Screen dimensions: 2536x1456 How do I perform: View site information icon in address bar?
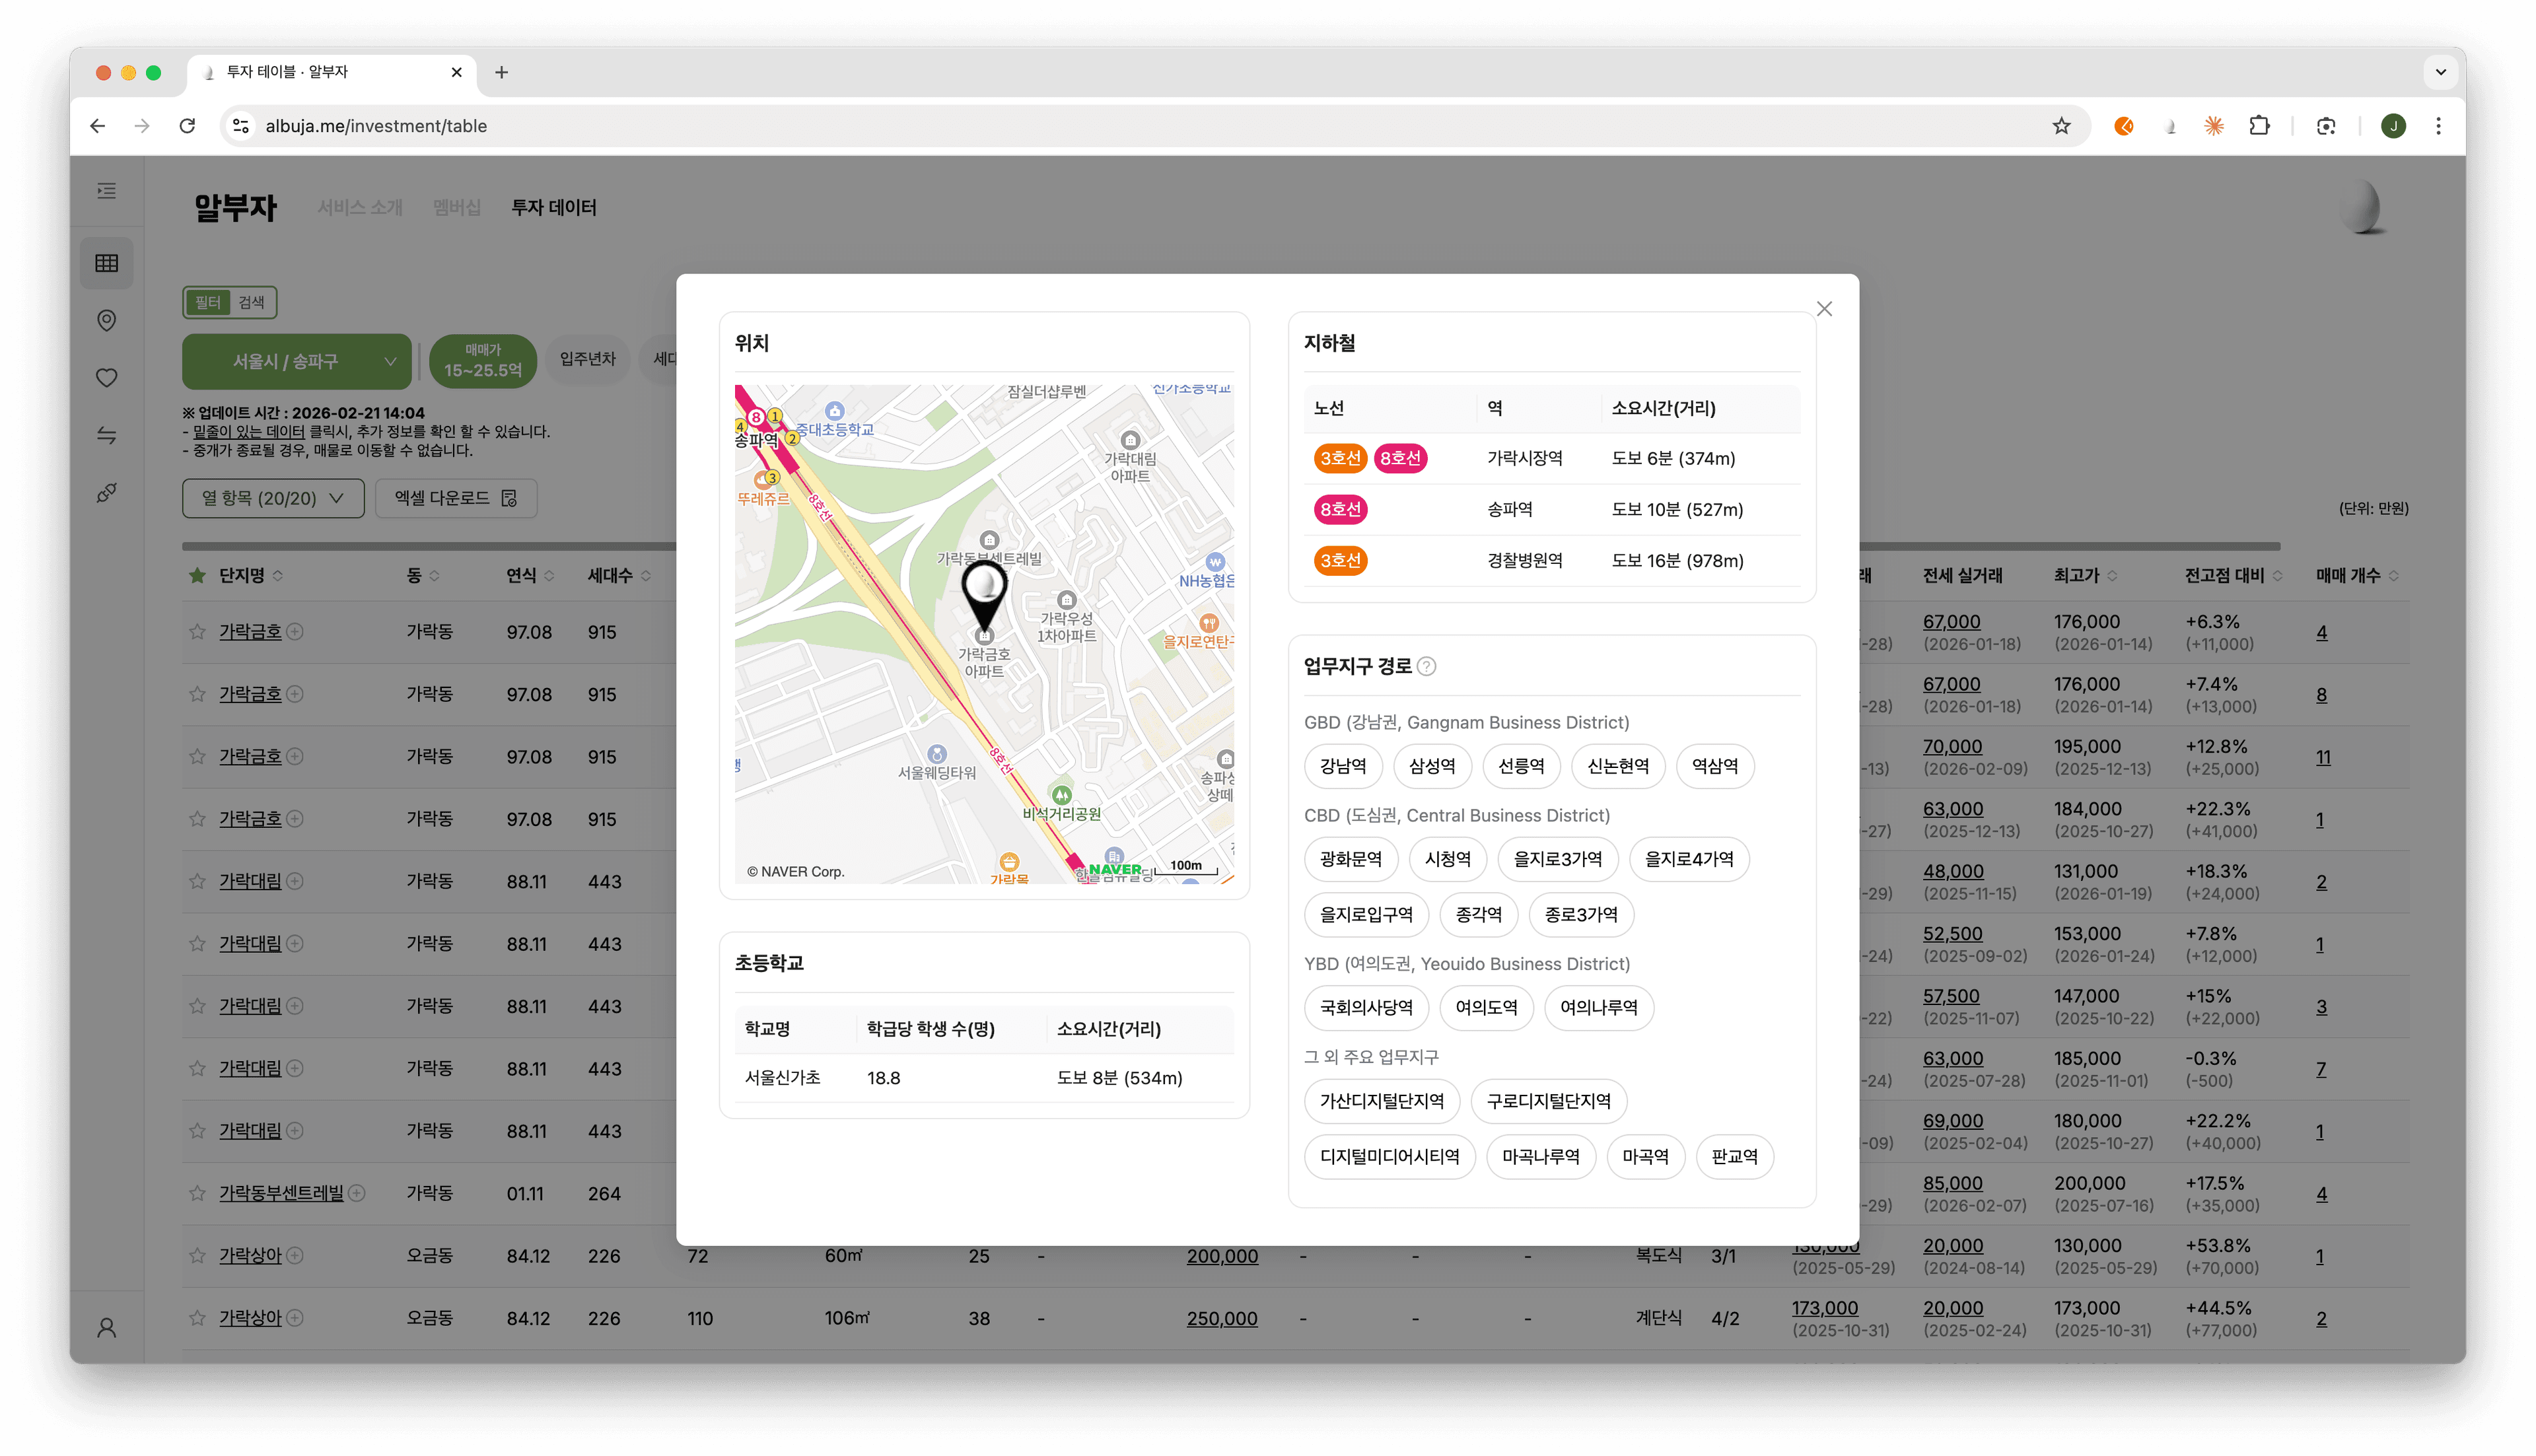pyautogui.click(x=241, y=126)
